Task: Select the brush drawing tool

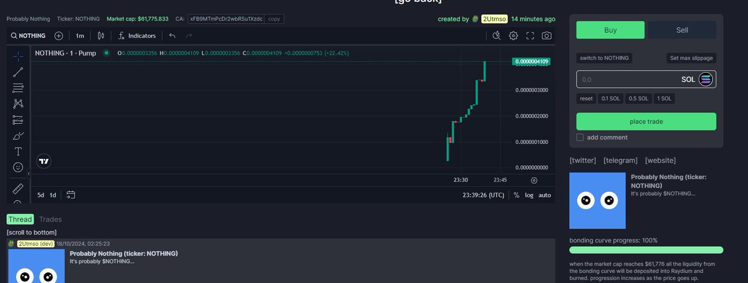Action: point(18,135)
